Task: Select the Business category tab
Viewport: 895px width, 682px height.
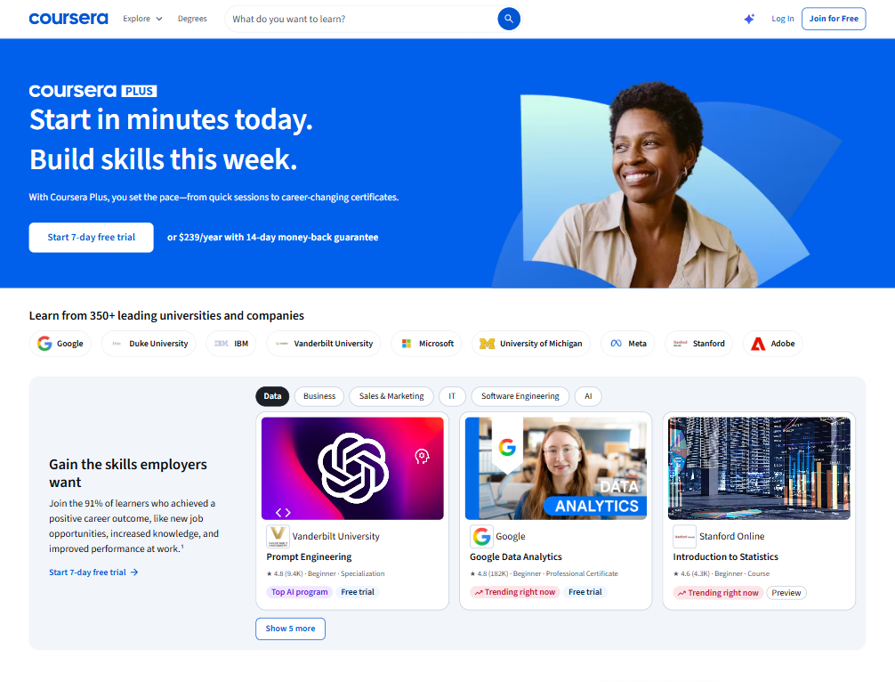Action: [319, 396]
